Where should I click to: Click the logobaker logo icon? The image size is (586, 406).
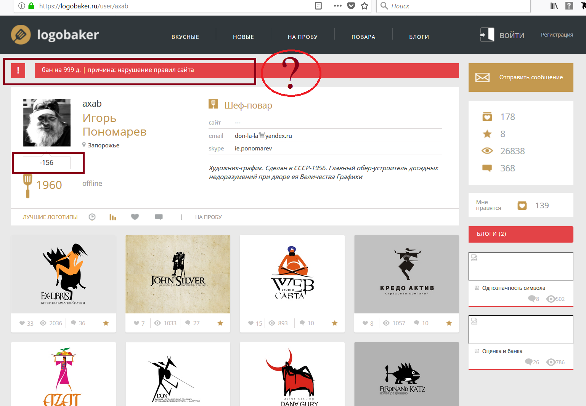(x=21, y=35)
